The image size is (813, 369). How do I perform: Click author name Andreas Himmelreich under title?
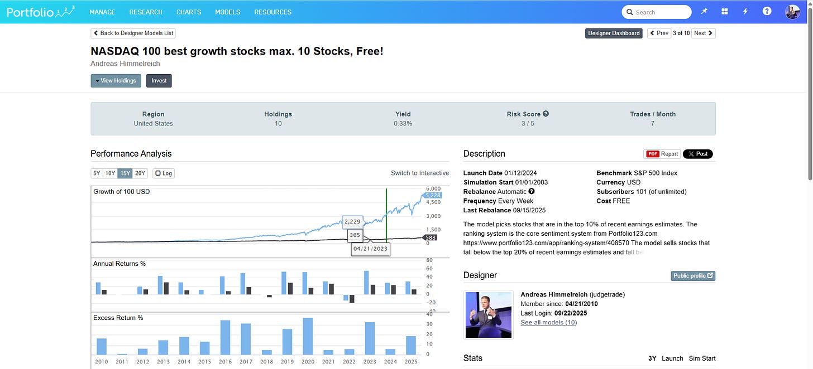[124, 64]
